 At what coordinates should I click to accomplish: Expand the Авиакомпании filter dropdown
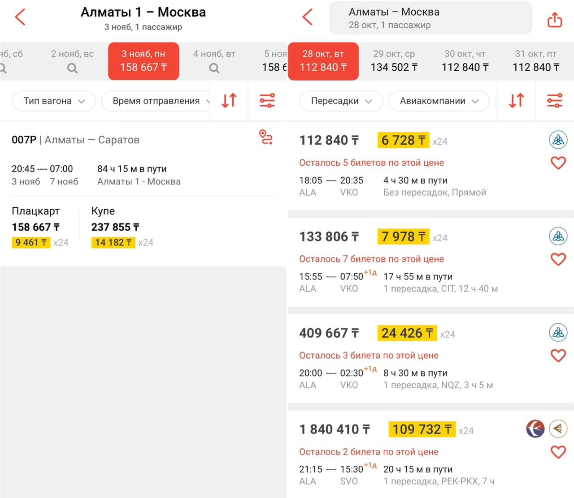coord(439,101)
